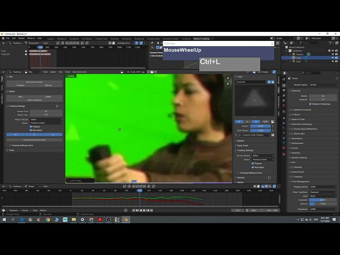The height and width of the screenshot is (255, 340).
Task: Click Copy from Active Track button
Action: [34, 140]
